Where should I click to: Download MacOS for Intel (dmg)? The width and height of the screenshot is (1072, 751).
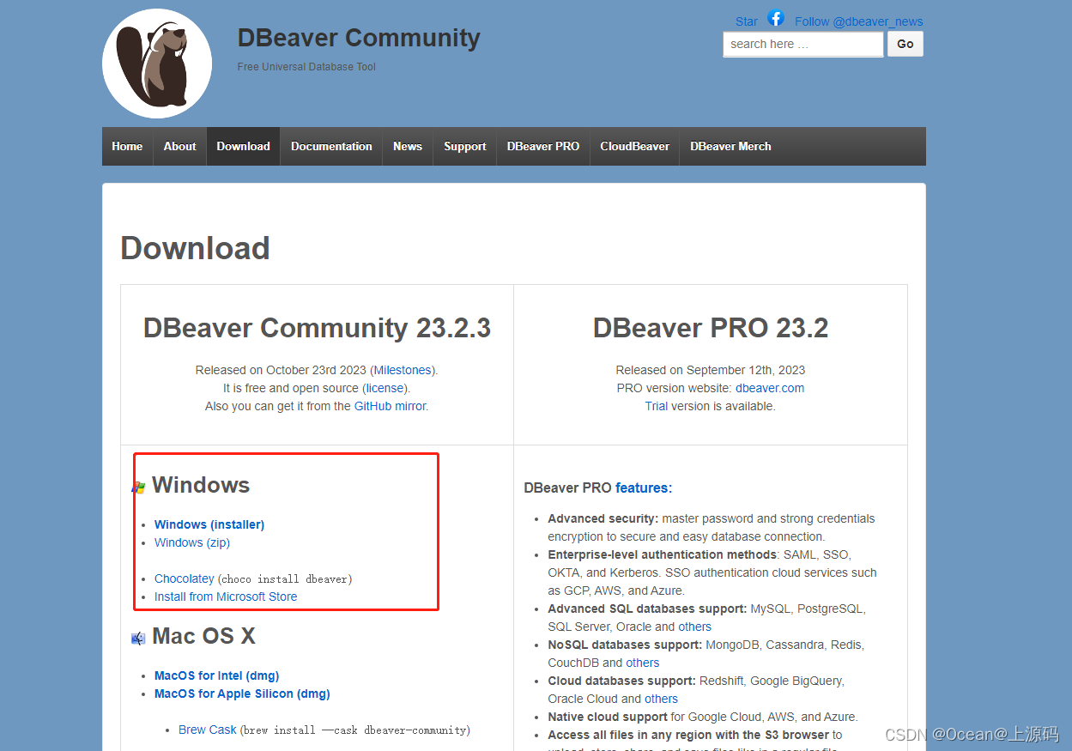pos(217,675)
